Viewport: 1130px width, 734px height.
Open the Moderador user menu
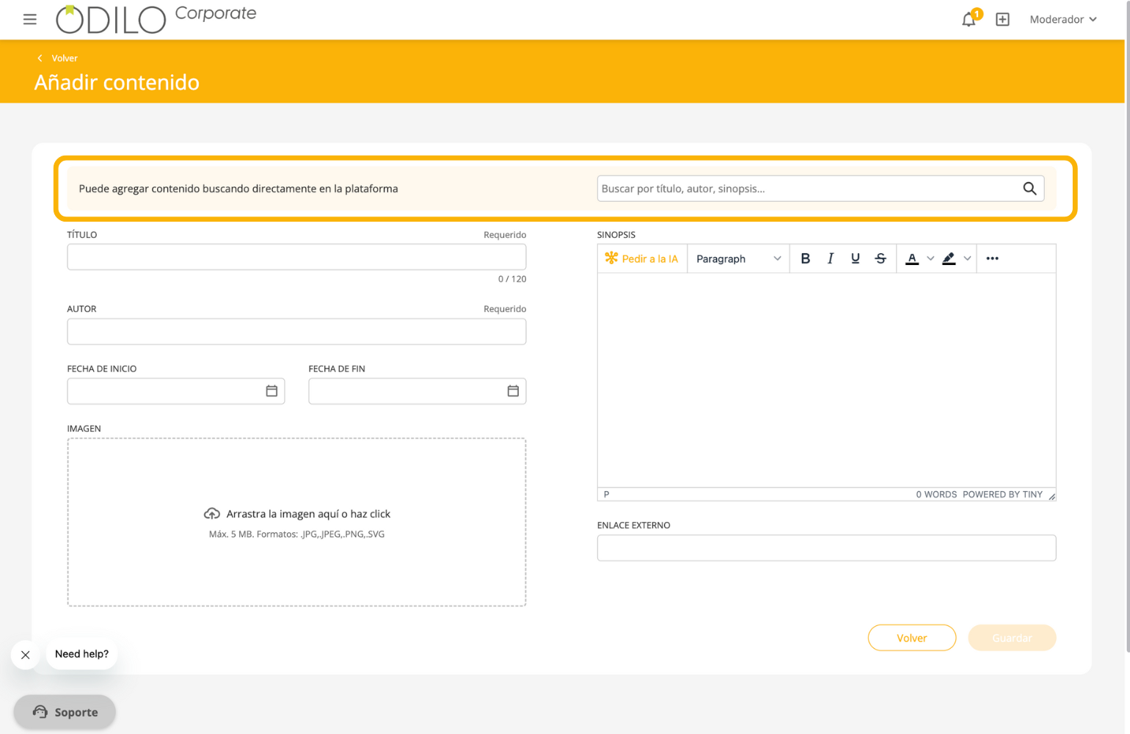pyautogui.click(x=1062, y=20)
